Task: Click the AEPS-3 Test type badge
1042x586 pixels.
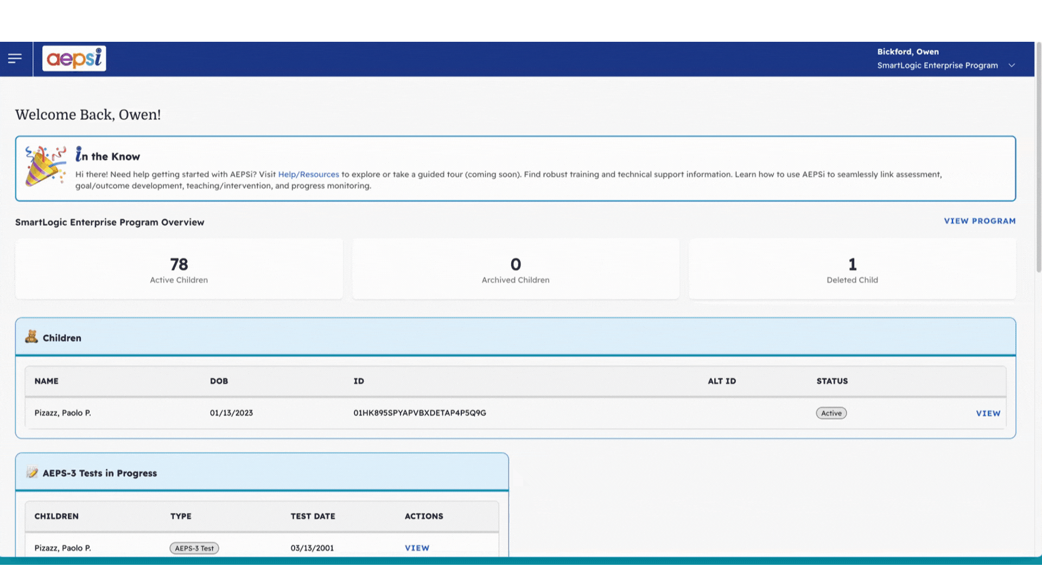Action: (x=194, y=548)
